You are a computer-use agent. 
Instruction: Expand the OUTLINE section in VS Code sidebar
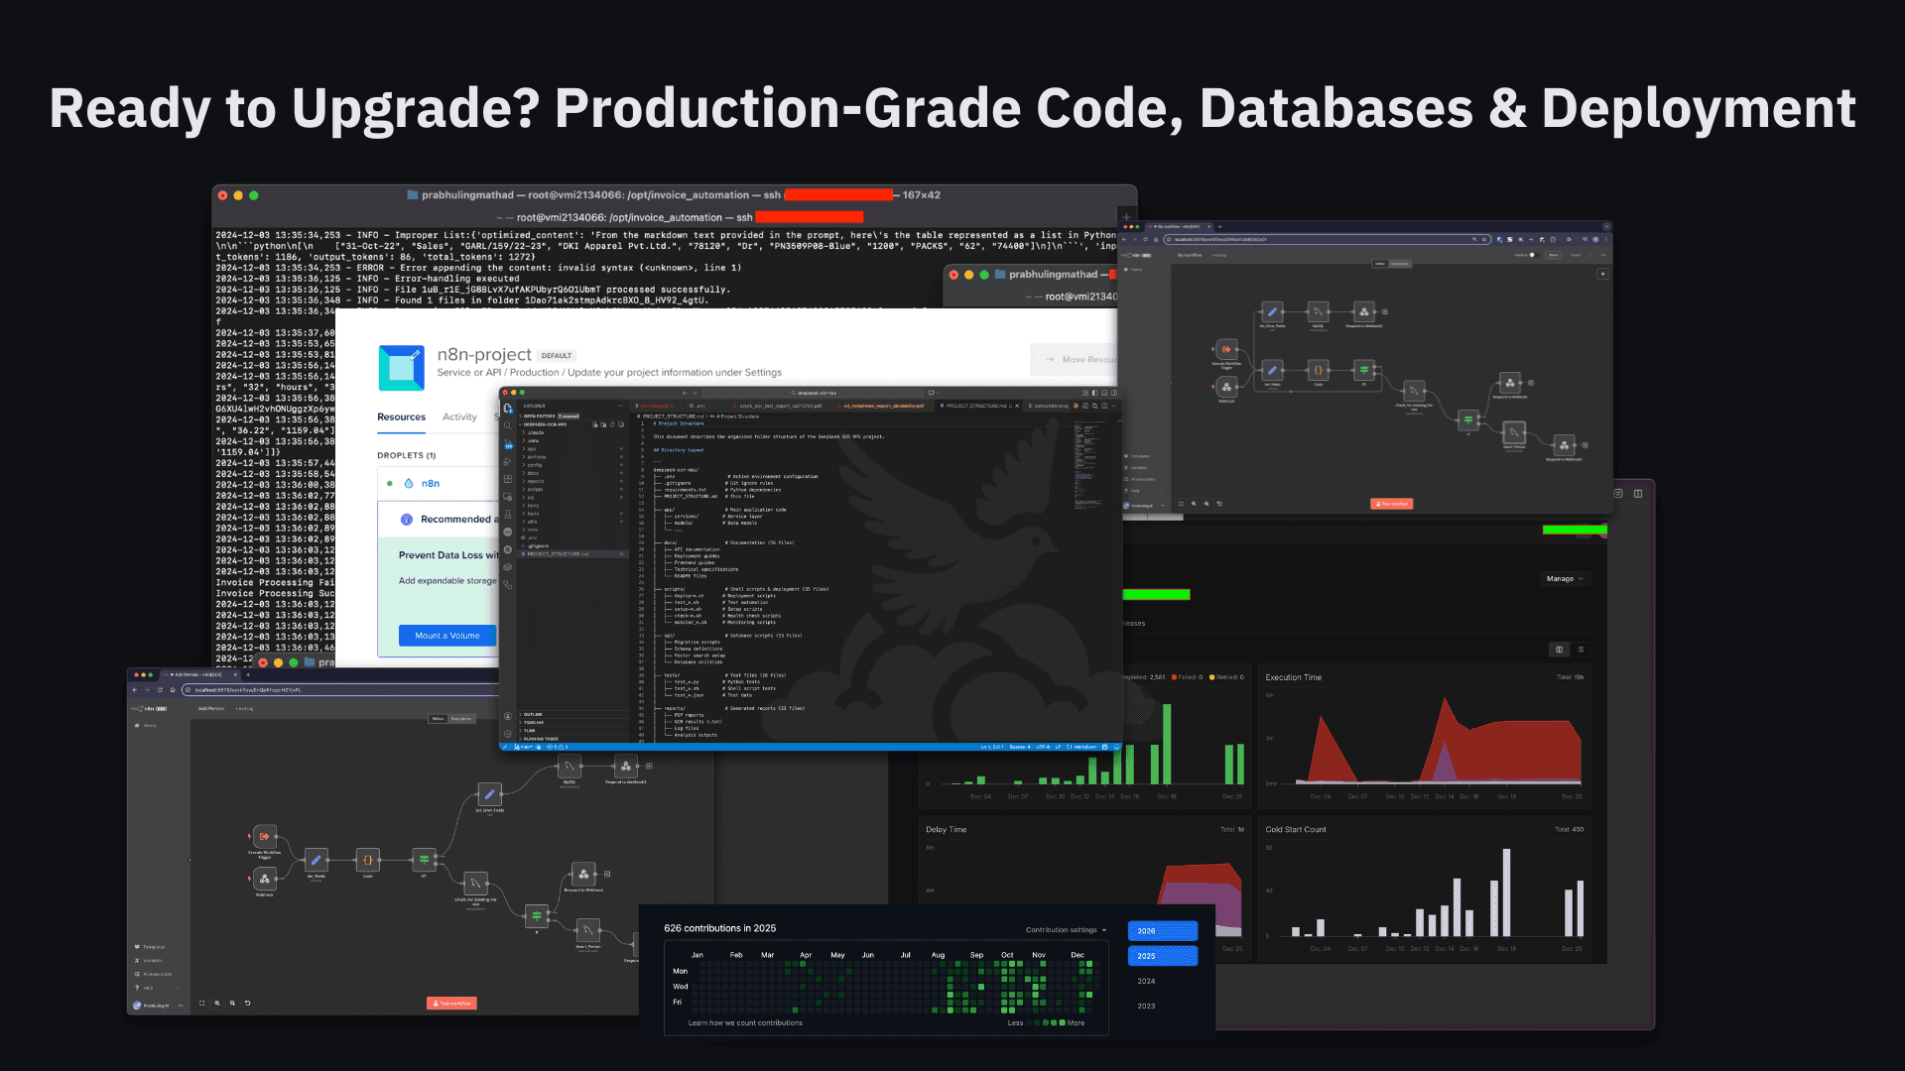point(572,714)
